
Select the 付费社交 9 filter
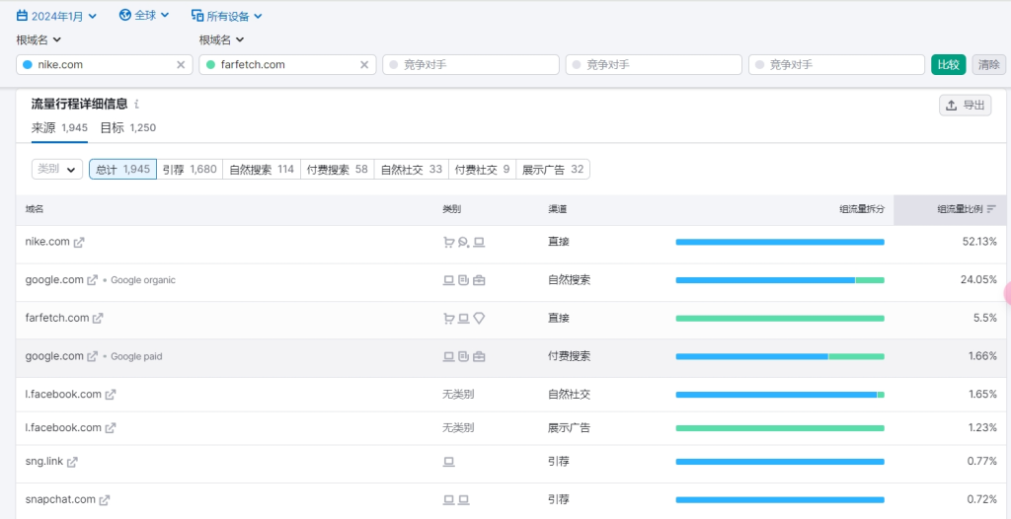point(482,169)
